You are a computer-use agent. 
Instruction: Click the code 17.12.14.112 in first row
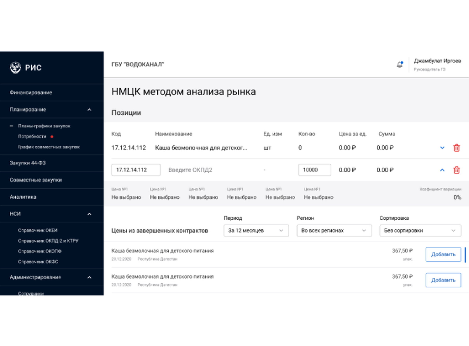(129, 148)
